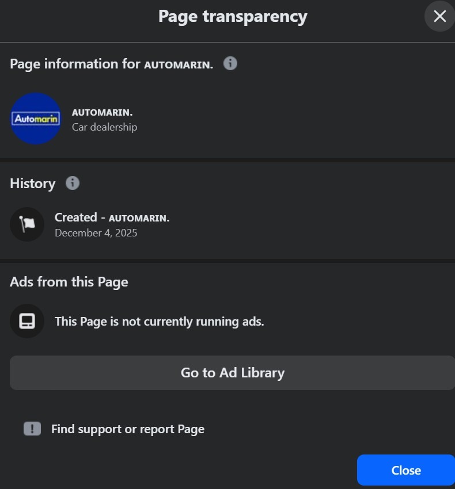Viewport: 455px width, 489px height.
Task: Click the History section heading
Action: pyautogui.click(x=32, y=184)
